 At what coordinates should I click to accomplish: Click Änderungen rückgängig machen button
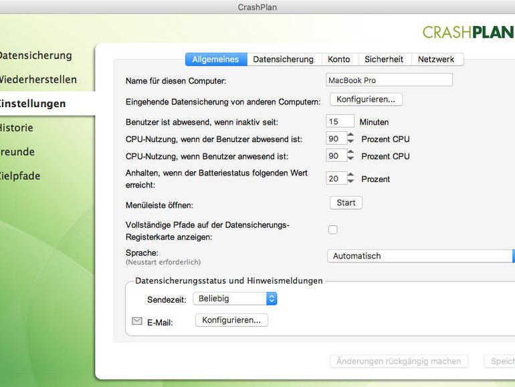[399, 361]
